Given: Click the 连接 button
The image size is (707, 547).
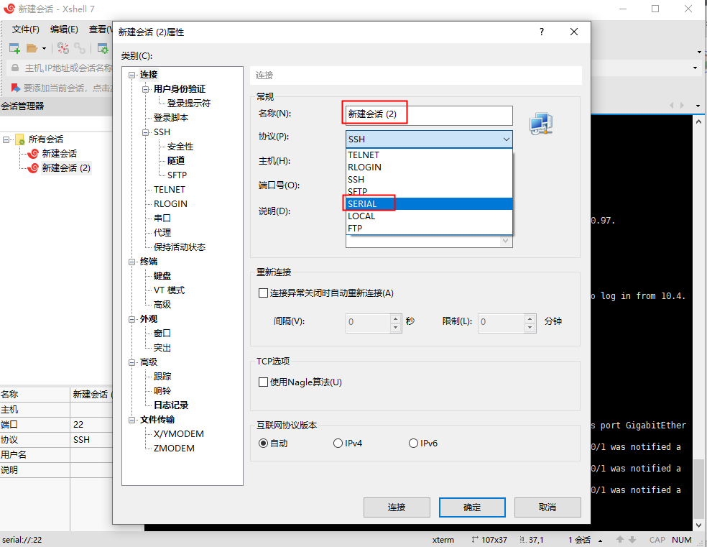Looking at the screenshot, I should [x=396, y=507].
